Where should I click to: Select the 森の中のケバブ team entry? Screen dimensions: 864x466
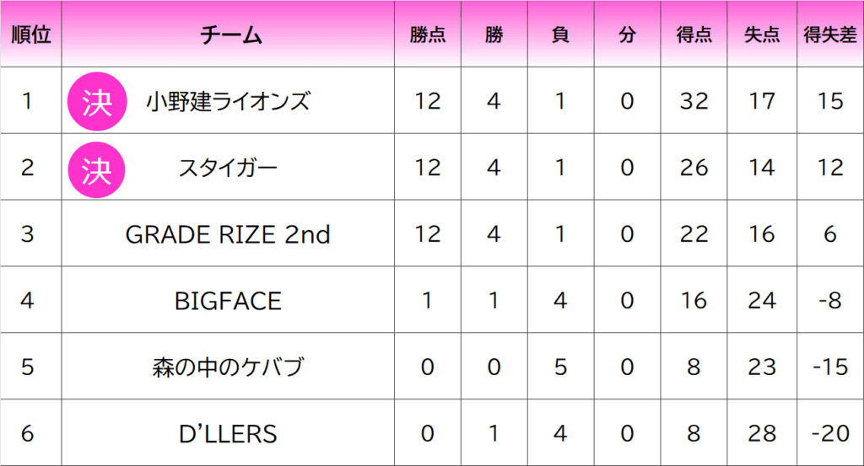(228, 367)
